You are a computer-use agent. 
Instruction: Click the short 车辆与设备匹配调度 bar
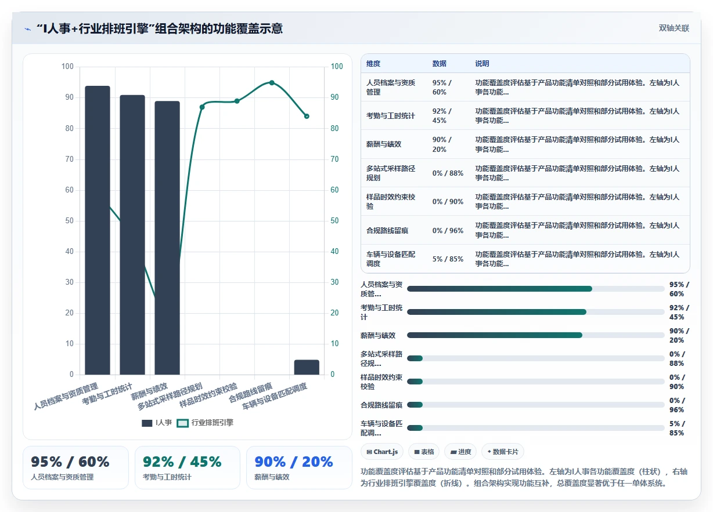click(x=307, y=367)
